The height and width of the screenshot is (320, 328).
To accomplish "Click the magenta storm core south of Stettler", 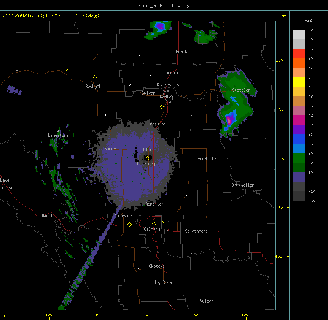I will (x=229, y=120).
